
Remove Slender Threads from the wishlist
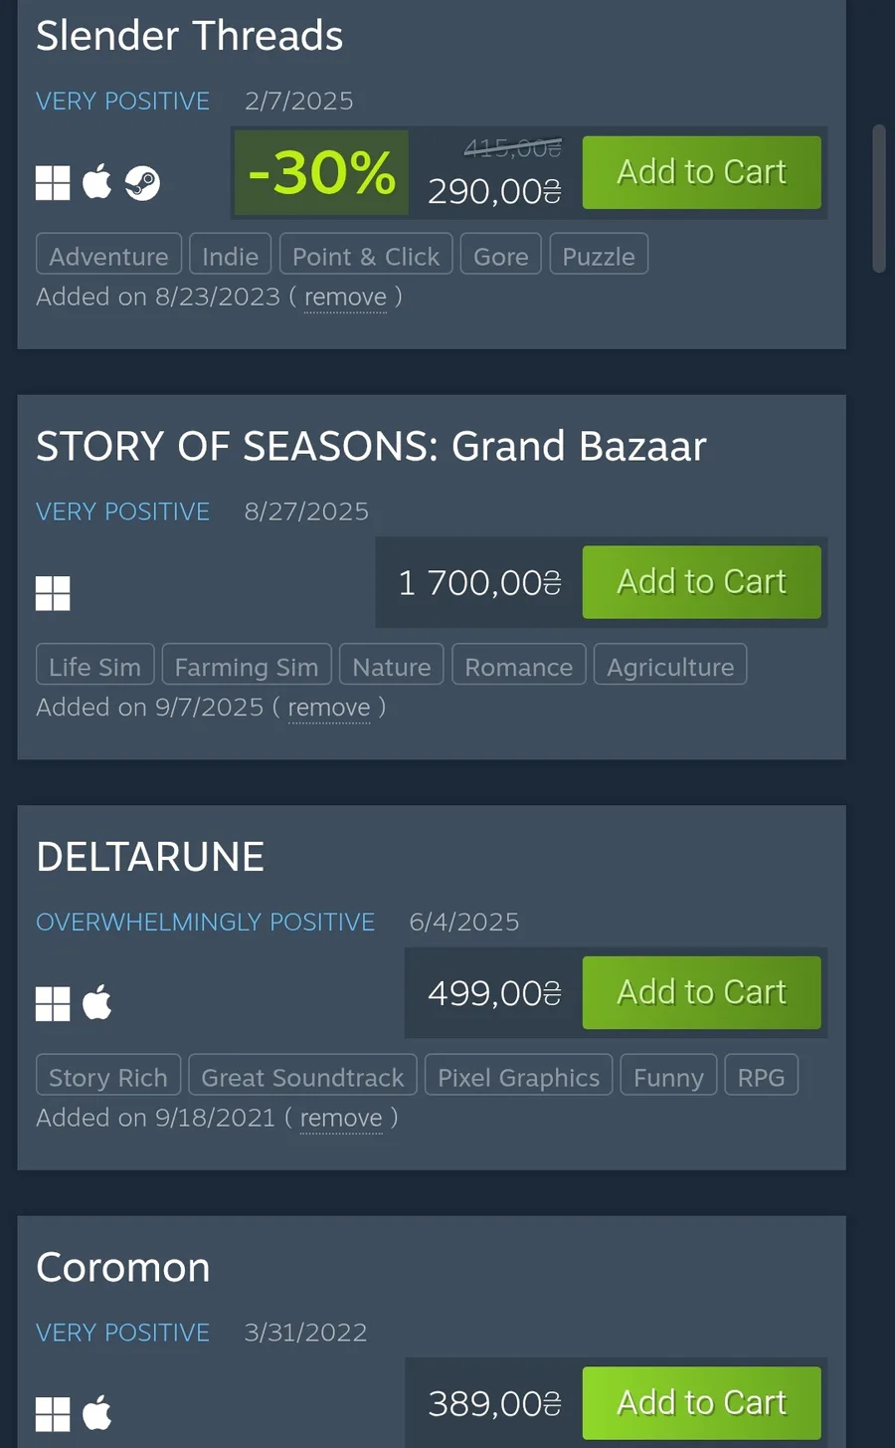point(345,297)
